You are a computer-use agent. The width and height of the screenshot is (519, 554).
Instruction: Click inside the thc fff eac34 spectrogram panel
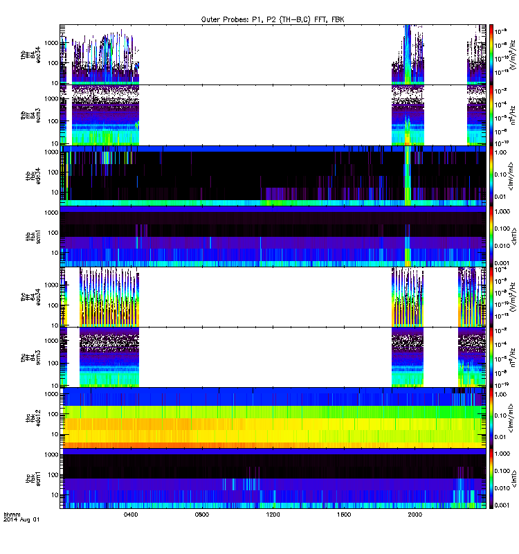pos(273,297)
